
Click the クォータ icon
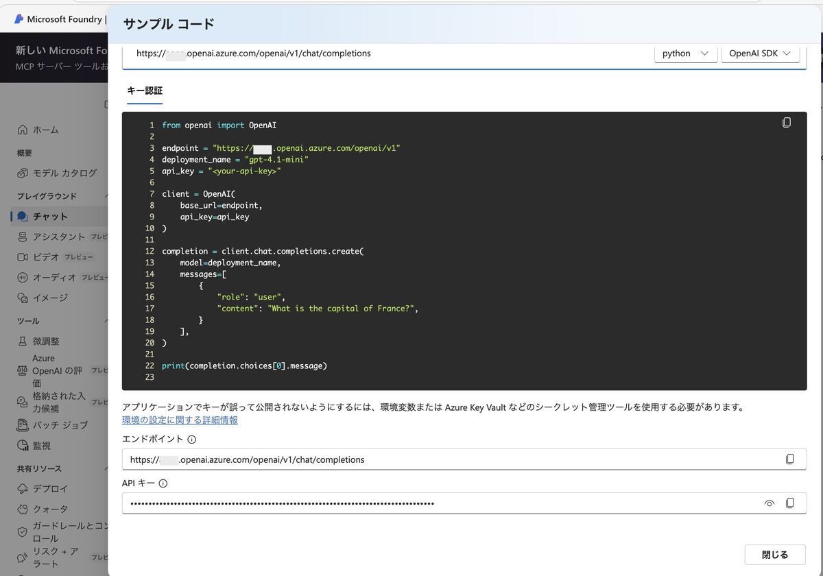(23, 509)
